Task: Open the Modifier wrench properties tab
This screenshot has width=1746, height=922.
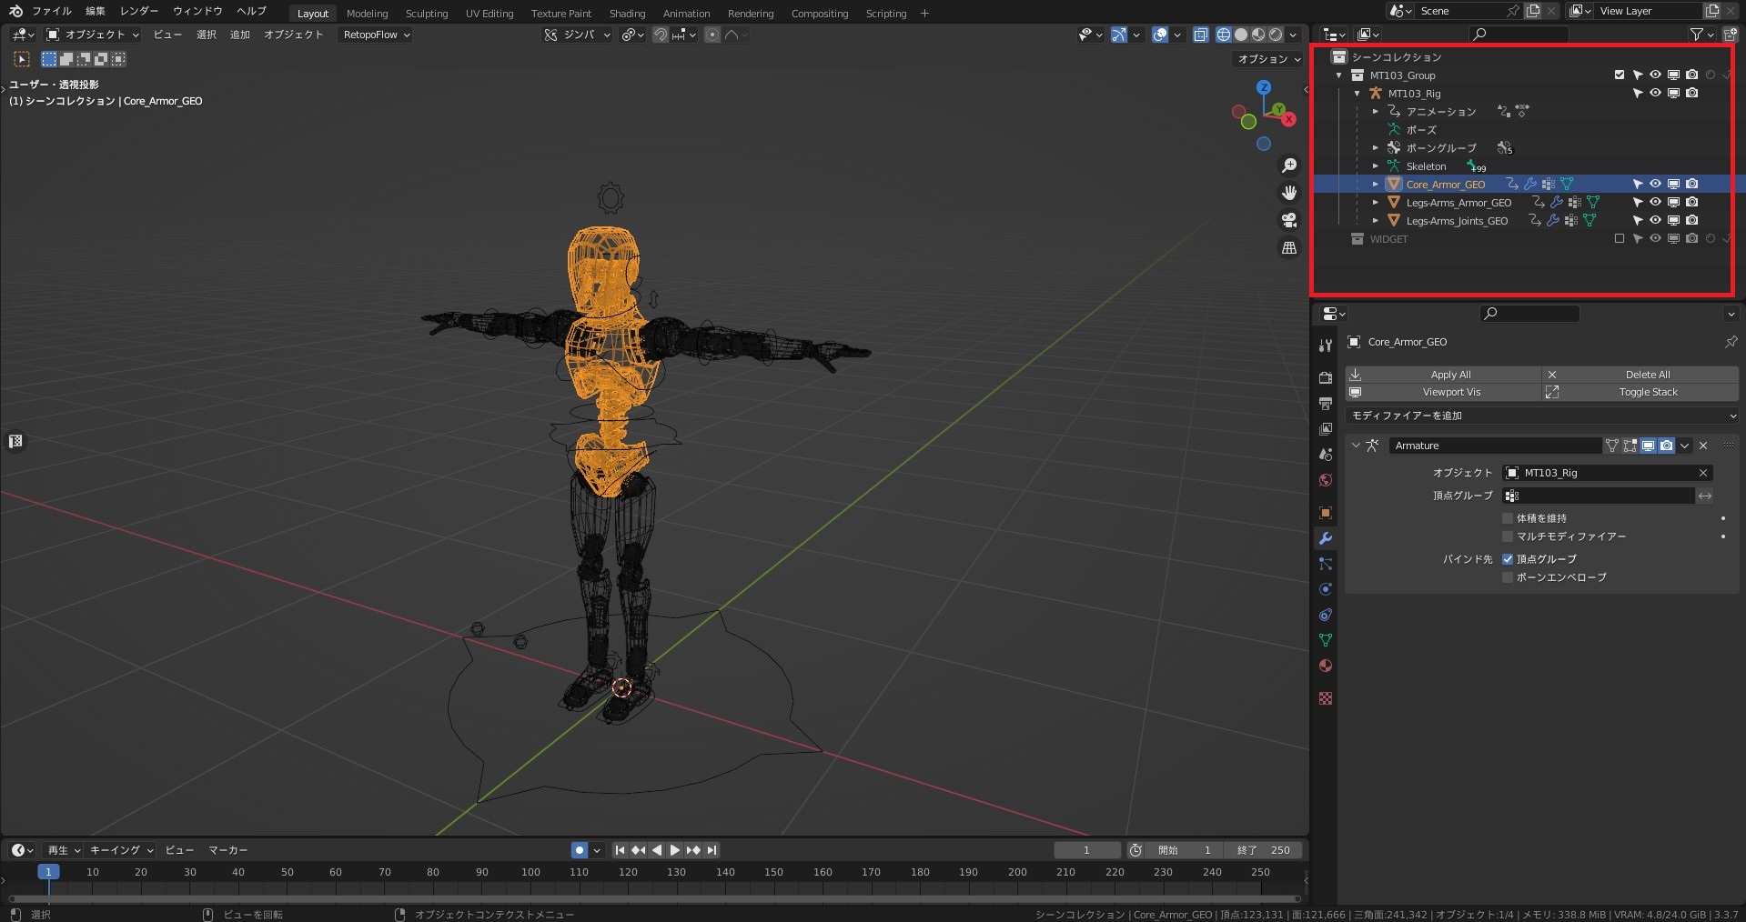Action: point(1326,538)
